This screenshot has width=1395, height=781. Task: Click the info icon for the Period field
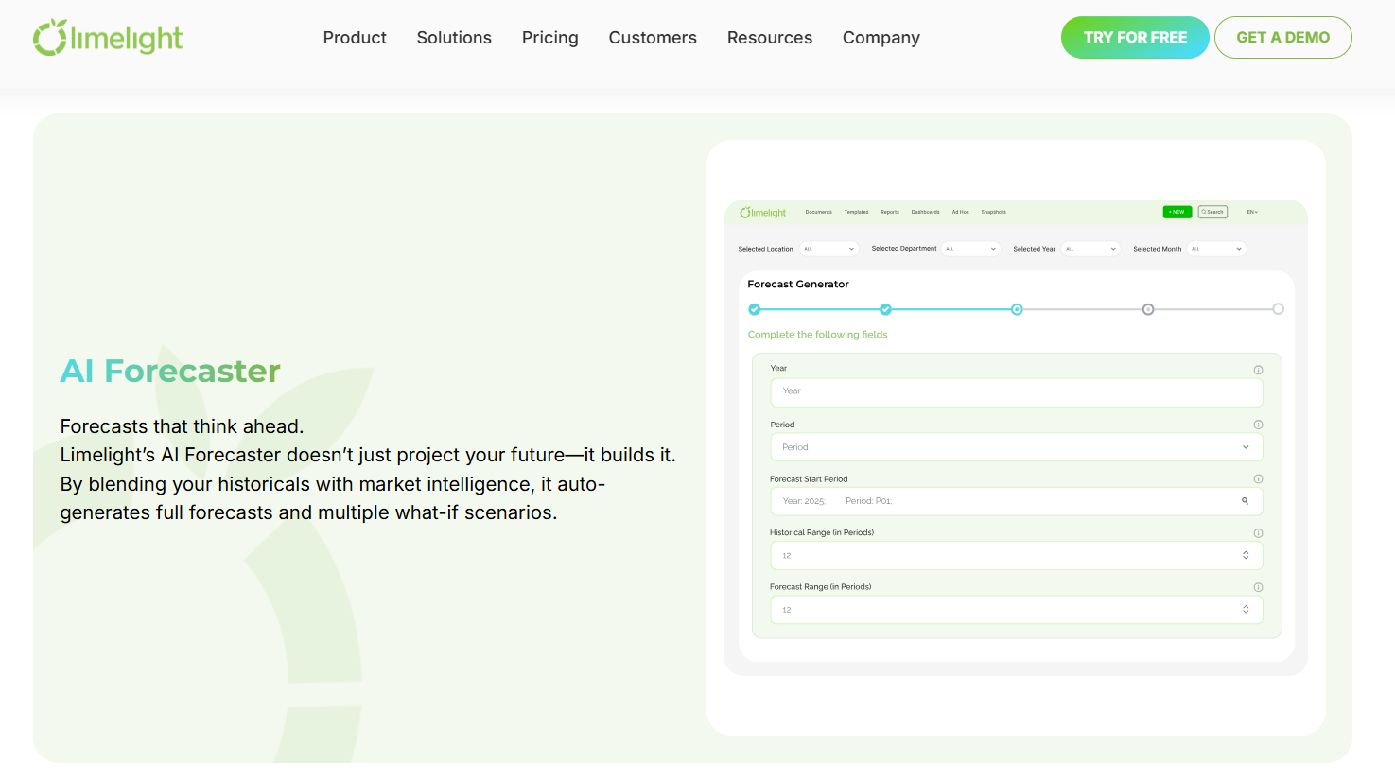click(1258, 425)
